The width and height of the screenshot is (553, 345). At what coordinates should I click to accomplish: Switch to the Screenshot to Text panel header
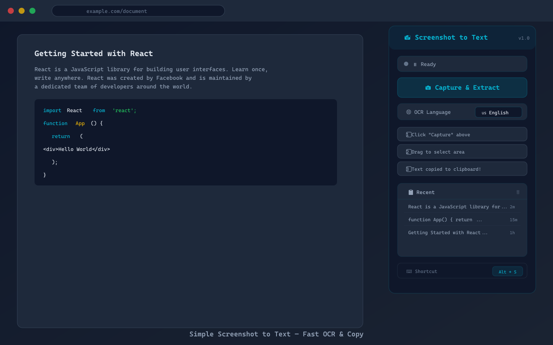click(x=451, y=38)
